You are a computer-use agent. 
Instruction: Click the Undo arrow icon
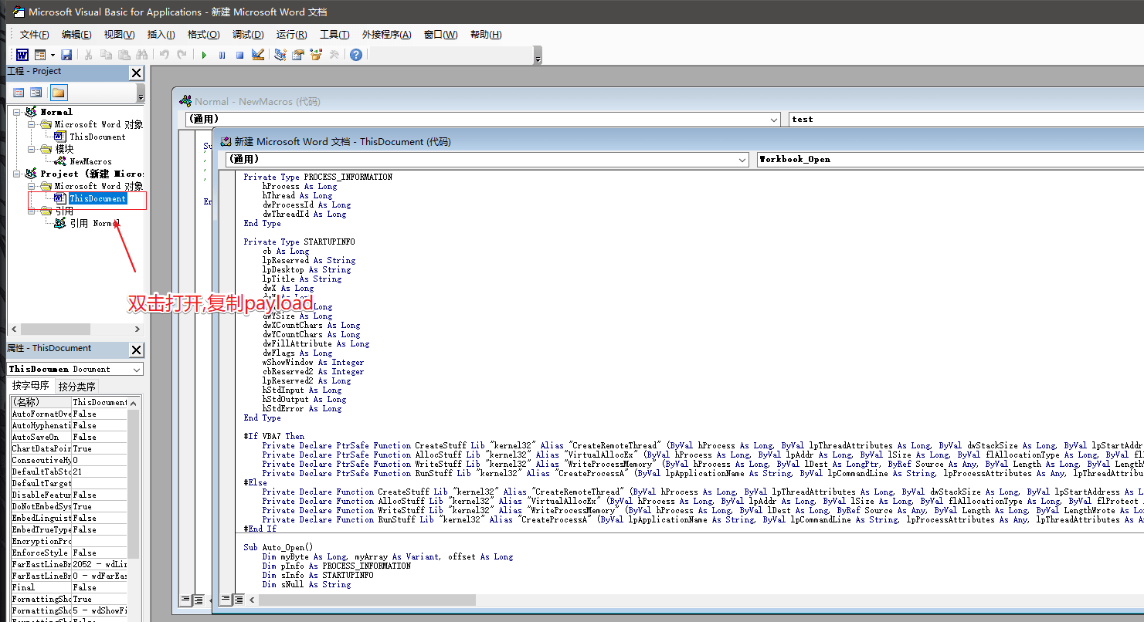click(164, 55)
